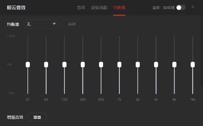Click the 8k band slider handle
This screenshot has width=203, height=126.
(174, 65)
